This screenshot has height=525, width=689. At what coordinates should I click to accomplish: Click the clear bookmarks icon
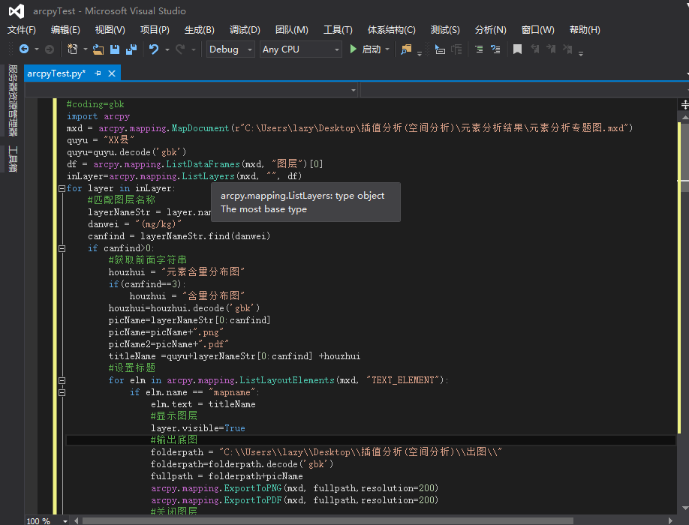tap(567, 49)
